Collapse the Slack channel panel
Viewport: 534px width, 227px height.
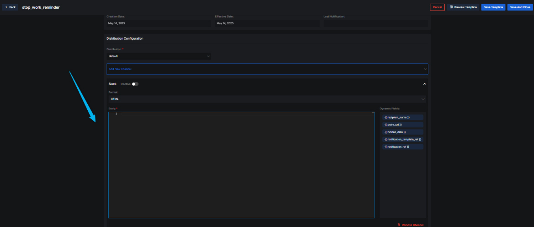pyautogui.click(x=424, y=84)
